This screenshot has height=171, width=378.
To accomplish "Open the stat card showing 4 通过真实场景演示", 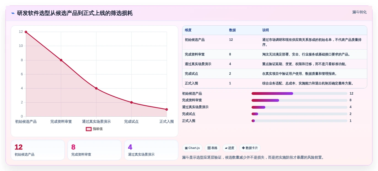I will (x=151, y=150).
